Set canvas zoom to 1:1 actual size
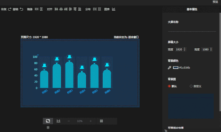This screenshot has height=132, width=221. coord(58,121)
